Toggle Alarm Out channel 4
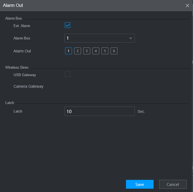Viewport: 193px width, 192px height. click(x=96, y=51)
